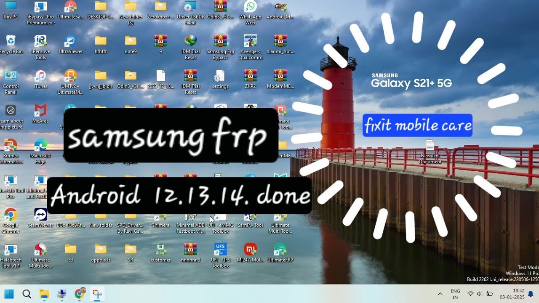Launch UMTv2 - UltimateM... shortcut
The height and width of the screenshot is (303, 539).
pyautogui.click(x=70, y=82)
